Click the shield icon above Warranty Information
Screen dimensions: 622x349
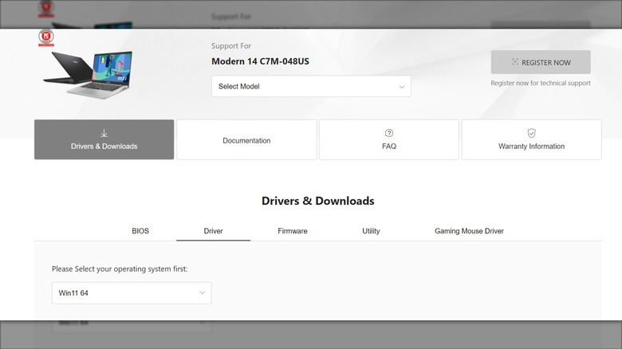[x=531, y=133]
